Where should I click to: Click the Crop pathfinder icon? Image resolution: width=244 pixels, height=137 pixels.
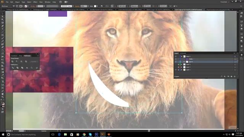[27, 68]
